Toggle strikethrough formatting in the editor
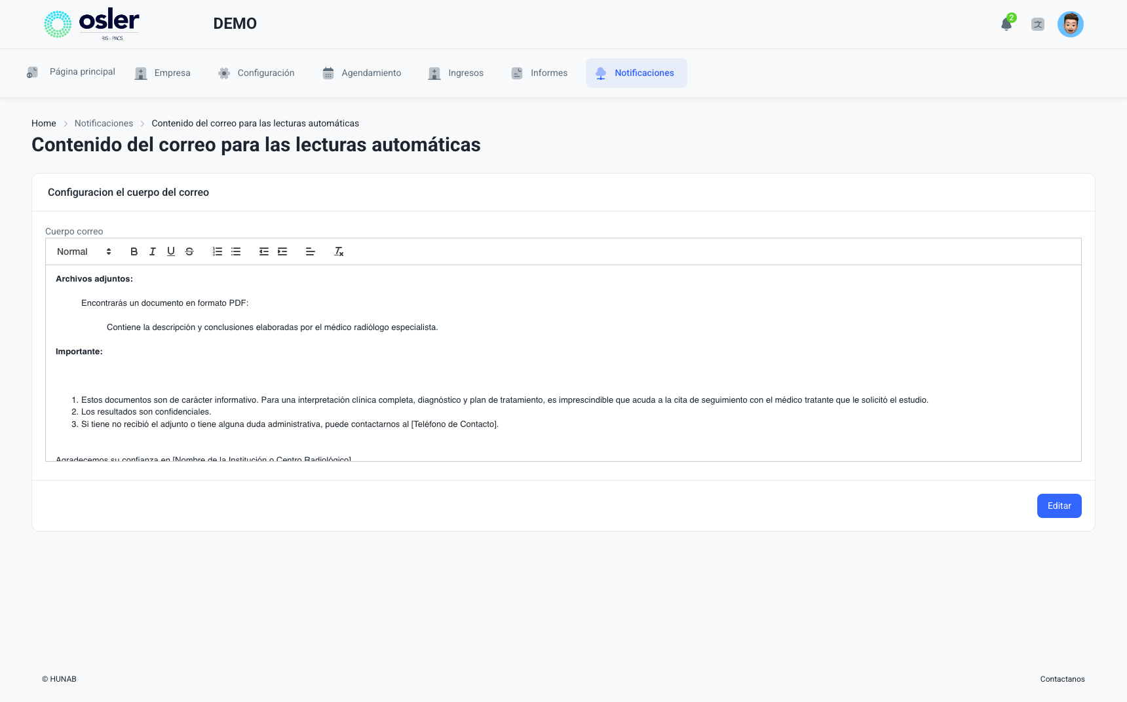The height and width of the screenshot is (702, 1127). (189, 251)
